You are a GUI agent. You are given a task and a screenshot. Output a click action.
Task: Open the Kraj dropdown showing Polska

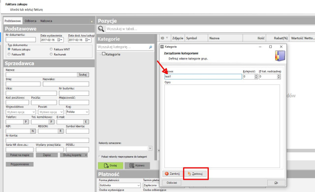coord(77,112)
